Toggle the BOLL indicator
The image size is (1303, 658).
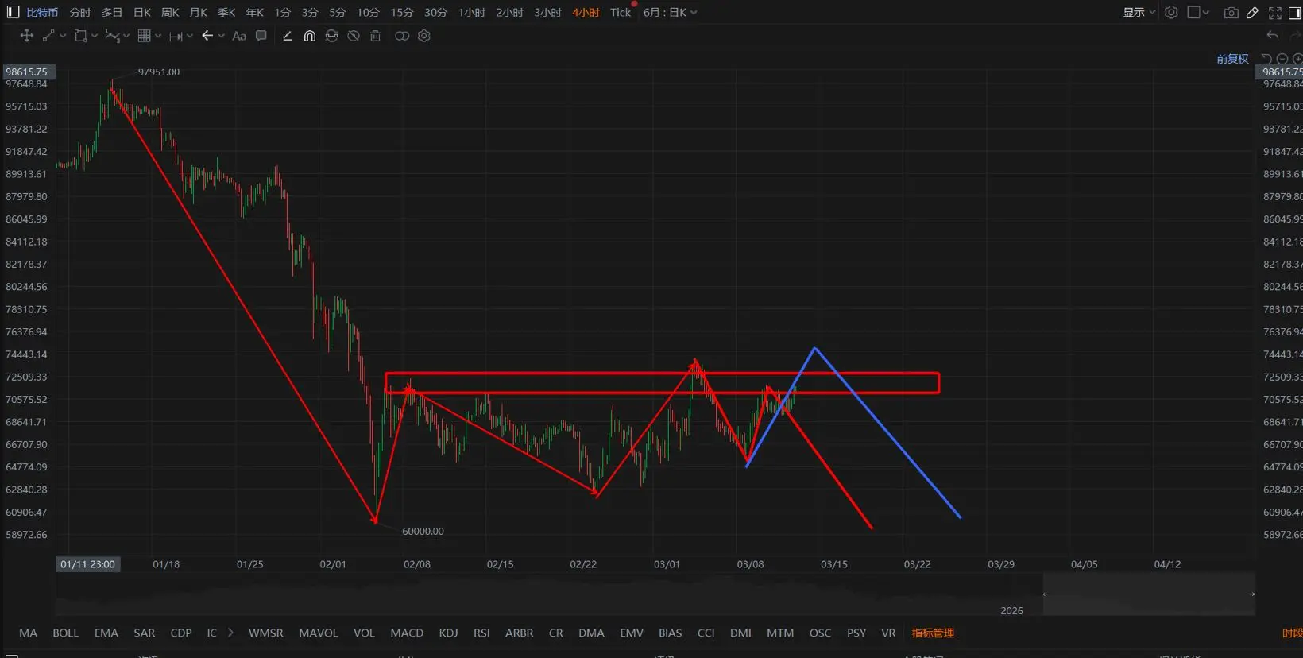pyautogui.click(x=66, y=633)
